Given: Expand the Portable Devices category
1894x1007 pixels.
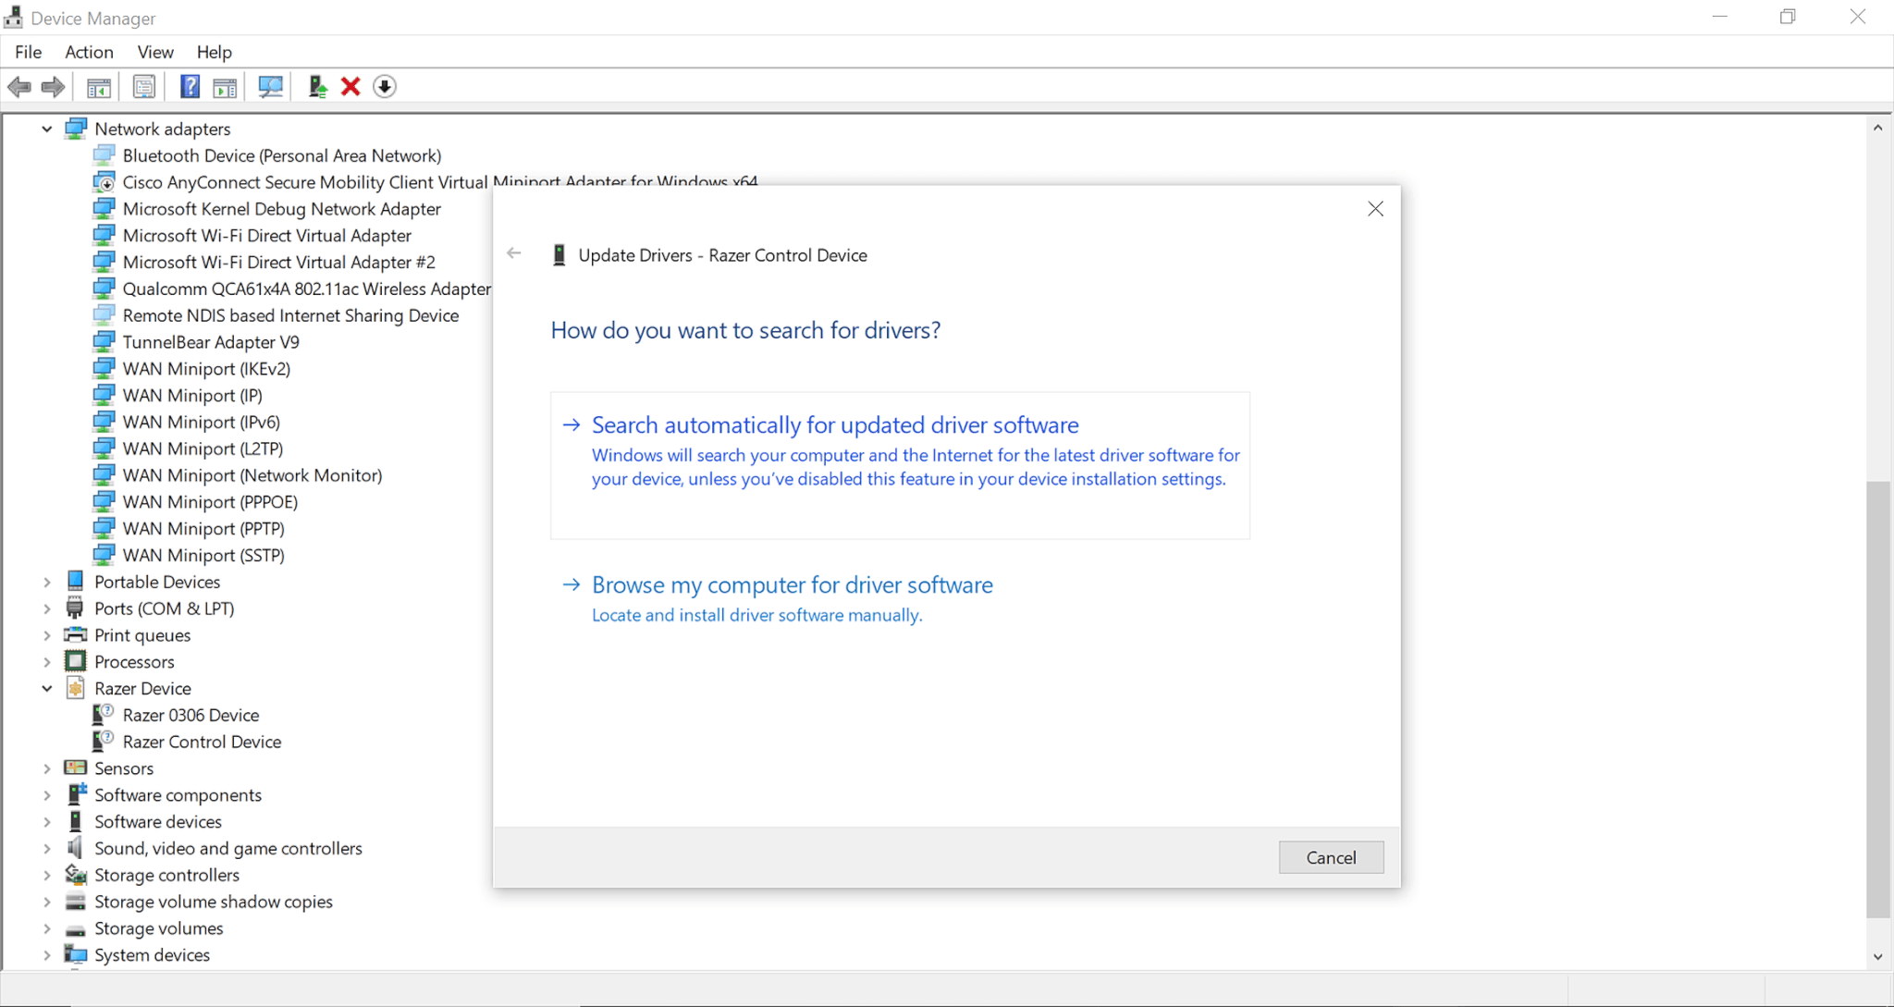Looking at the screenshot, I should (47, 583).
